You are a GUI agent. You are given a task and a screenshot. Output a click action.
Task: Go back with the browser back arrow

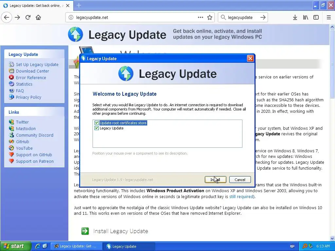tap(7, 17)
